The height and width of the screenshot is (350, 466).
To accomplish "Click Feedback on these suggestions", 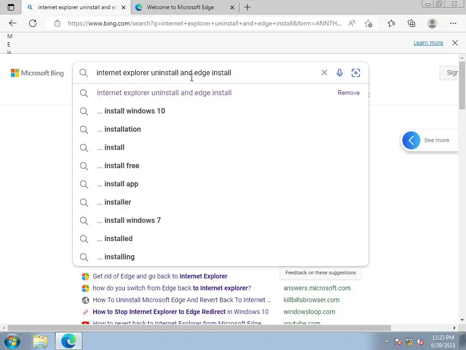I will (x=320, y=273).
